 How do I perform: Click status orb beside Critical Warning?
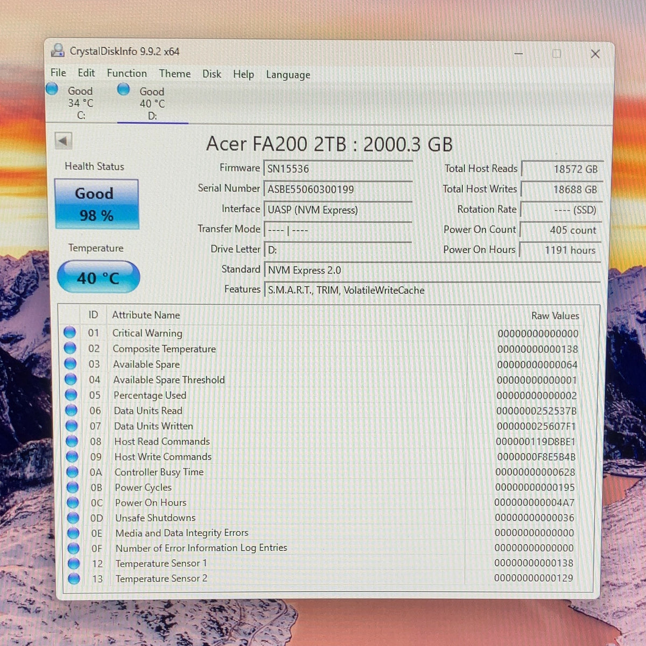70,333
